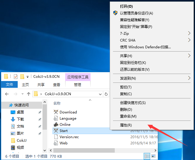The image size is (195, 160).
Task: Expand the 发送到(N) submenu
Action: coord(189,78)
